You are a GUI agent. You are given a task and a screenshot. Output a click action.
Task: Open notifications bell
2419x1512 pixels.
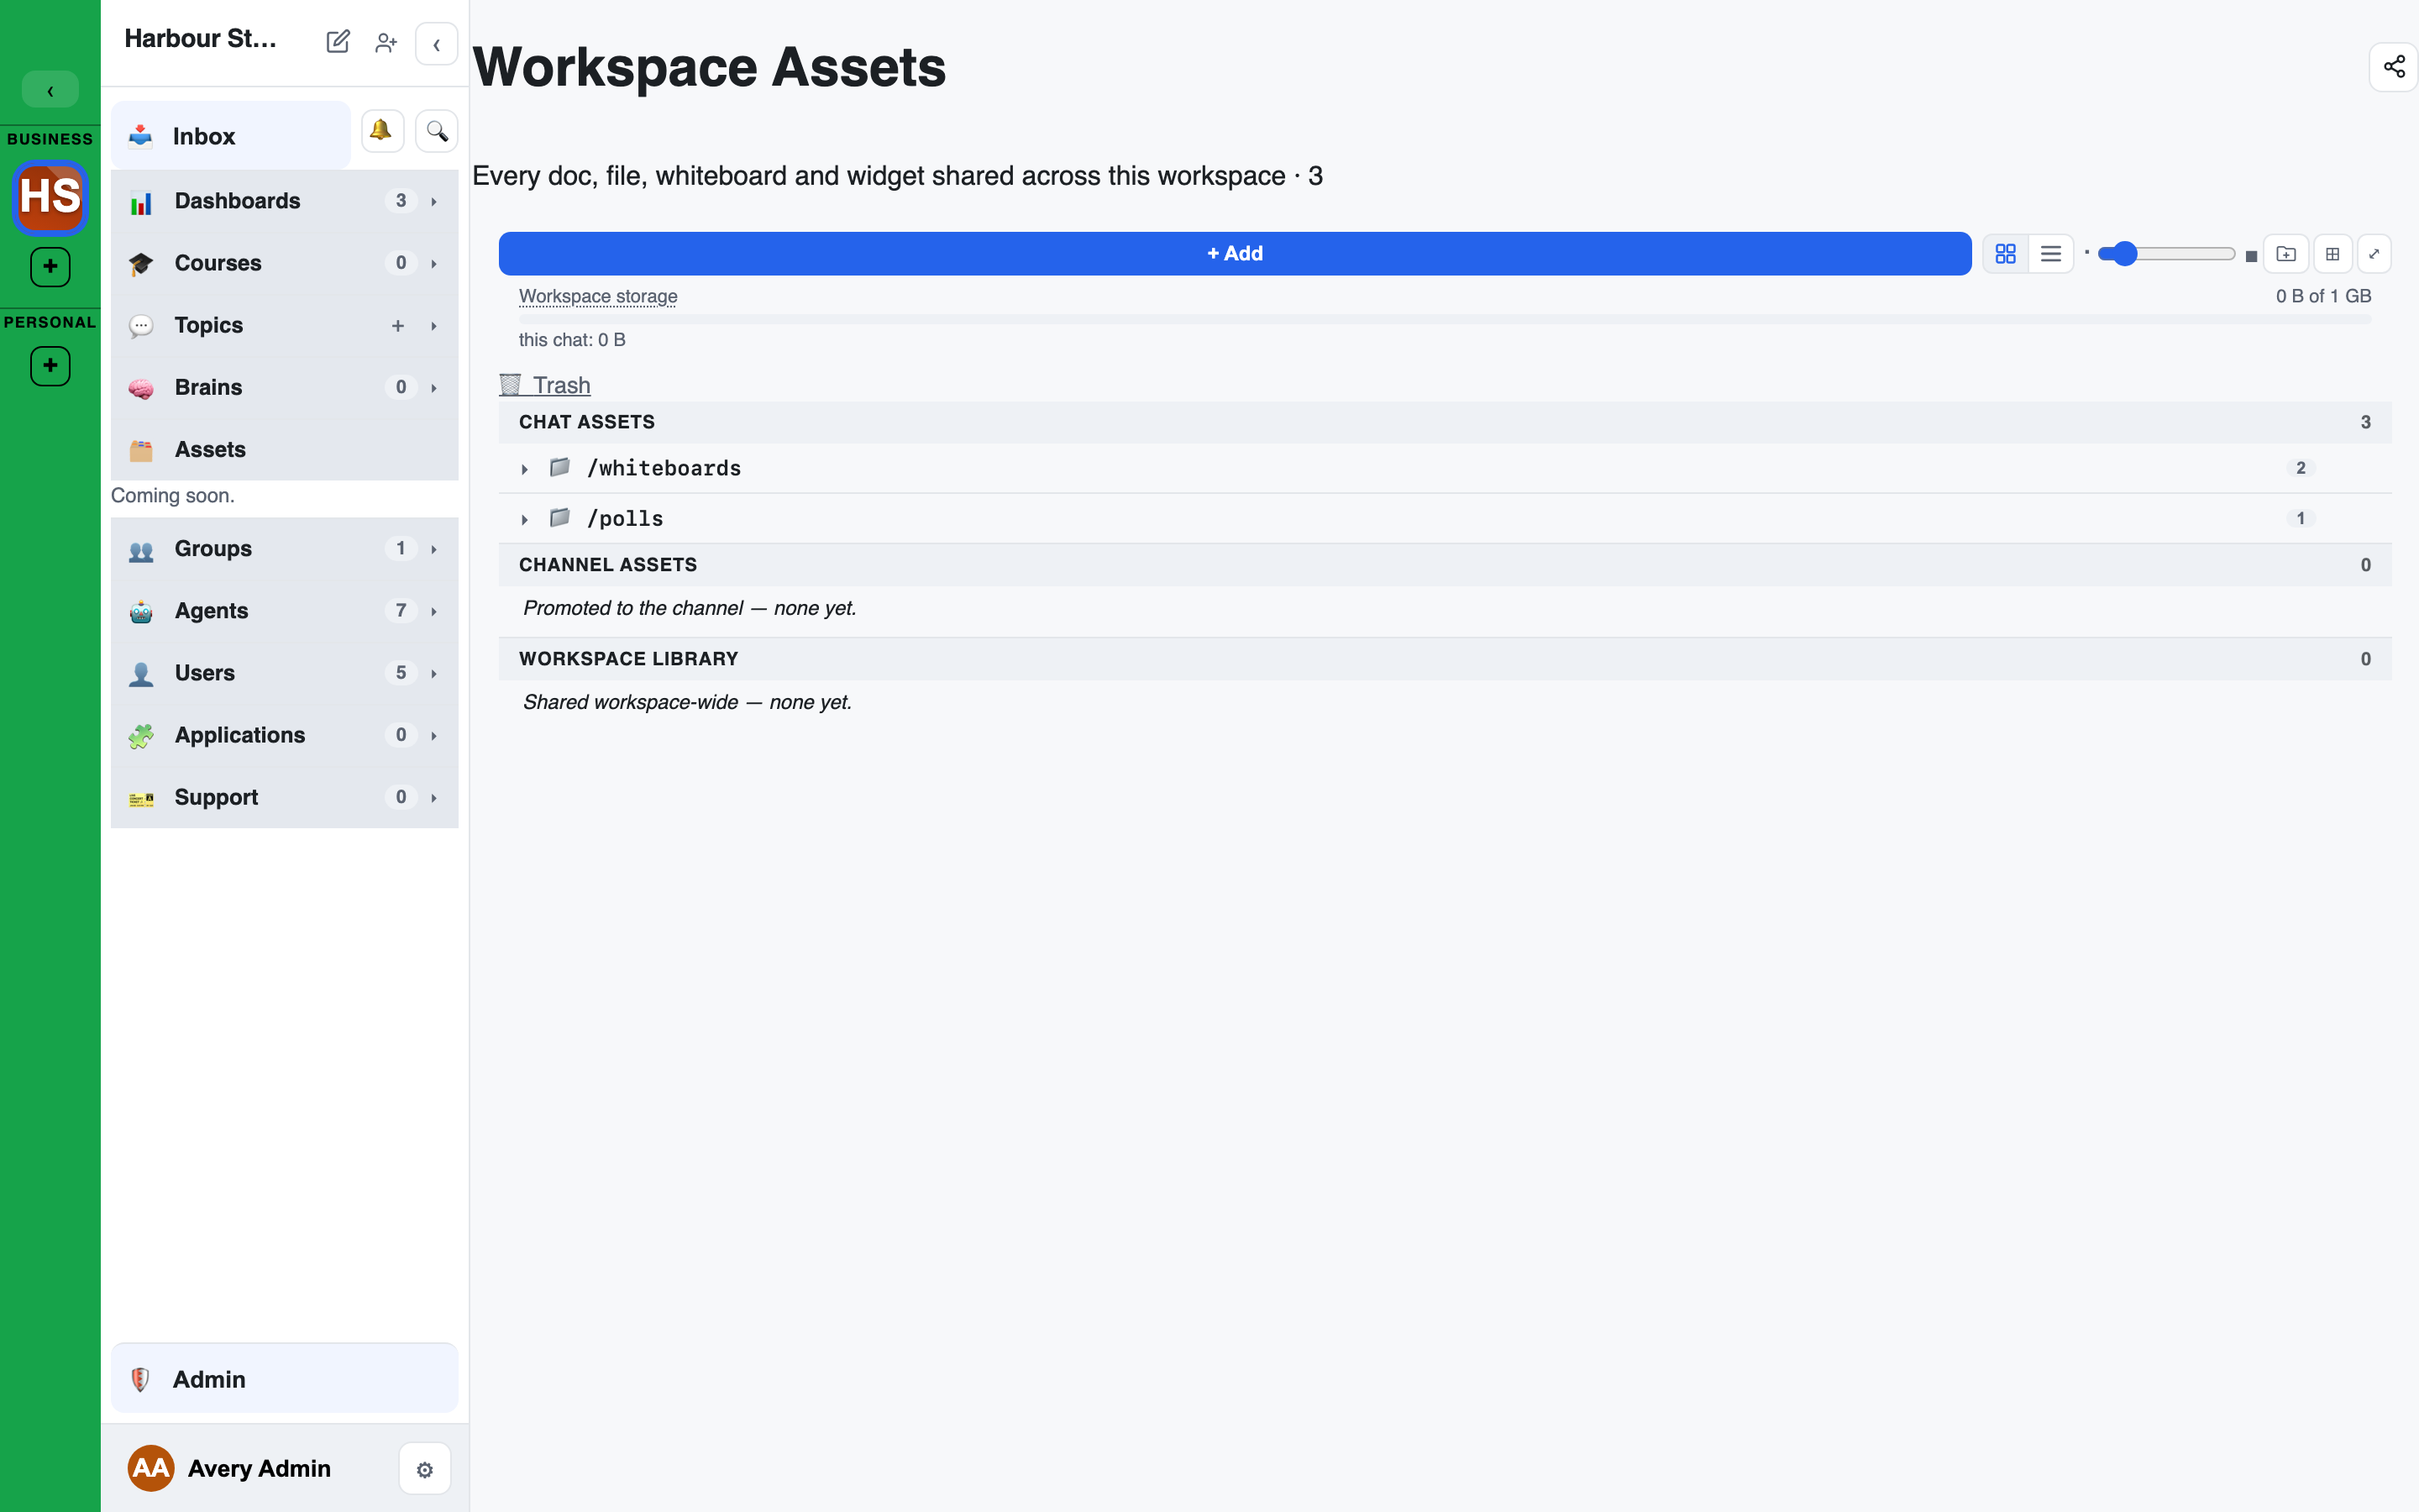tap(382, 131)
